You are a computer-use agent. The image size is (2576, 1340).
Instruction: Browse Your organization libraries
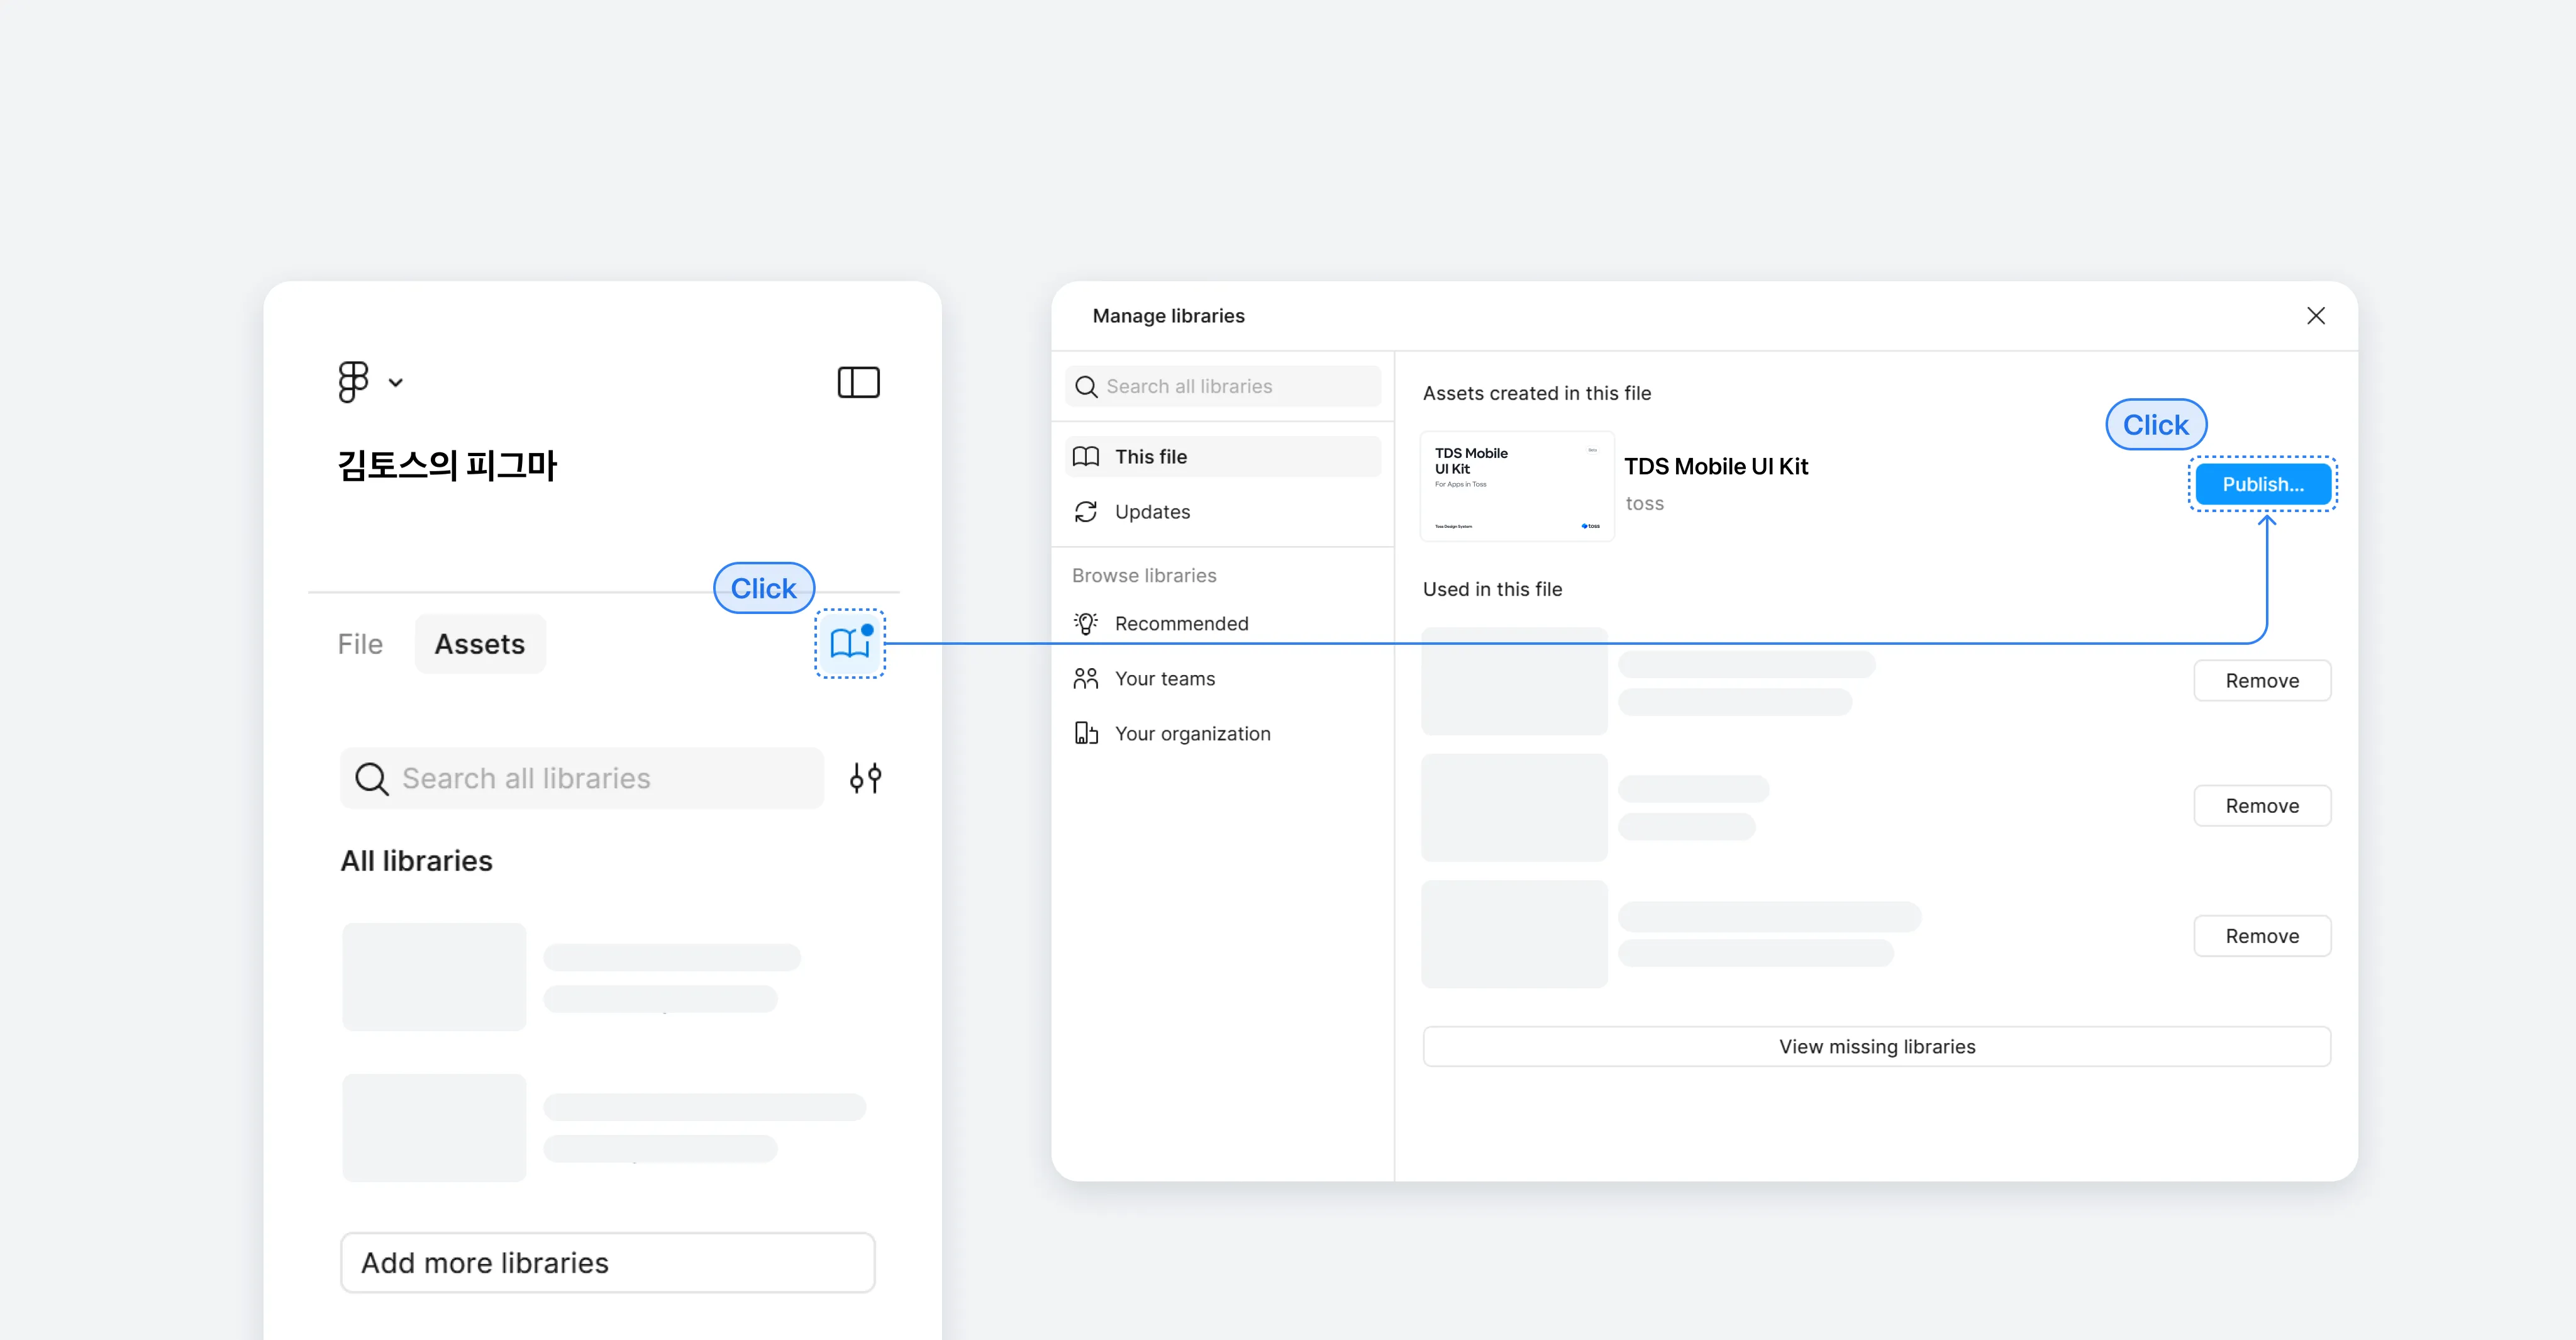(1192, 734)
